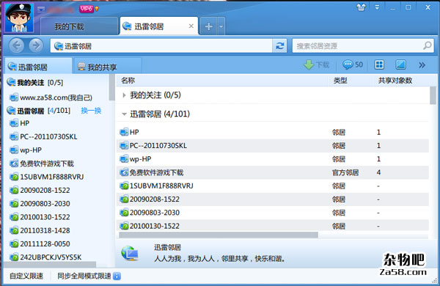Click 同步全局模式限速 in status bar
440x286 pixels.
coord(84,276)
